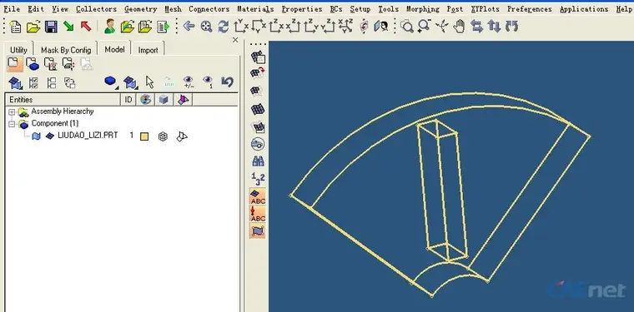
Task: Click the gray cube column header
Action: tap(164, 100)
